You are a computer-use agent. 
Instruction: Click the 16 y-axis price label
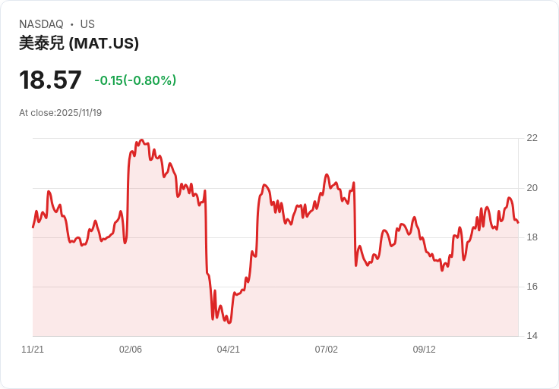pos(532,287)
